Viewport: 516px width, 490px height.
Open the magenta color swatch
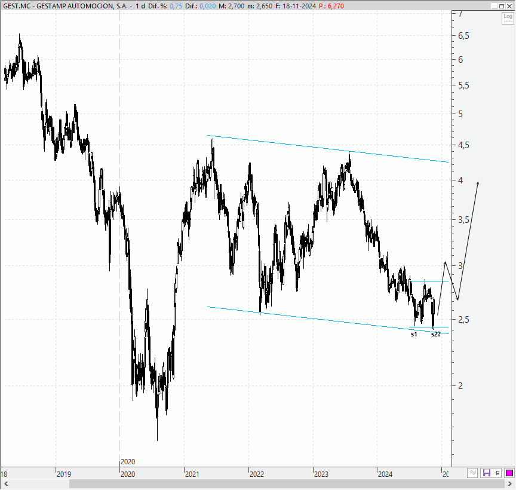pos(509,473)
